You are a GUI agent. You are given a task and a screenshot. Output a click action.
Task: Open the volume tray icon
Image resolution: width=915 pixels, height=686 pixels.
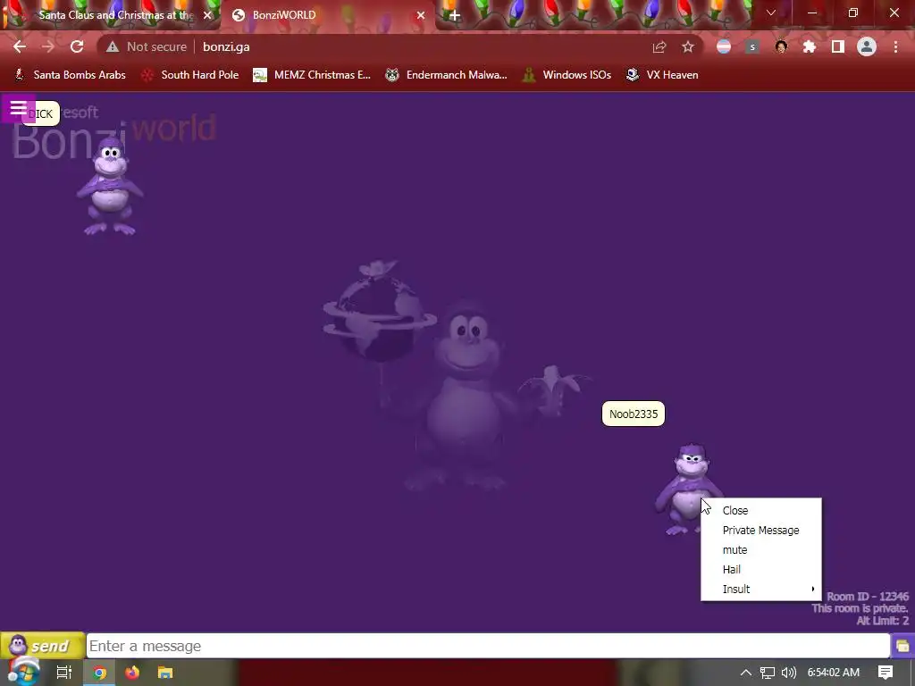788,673
